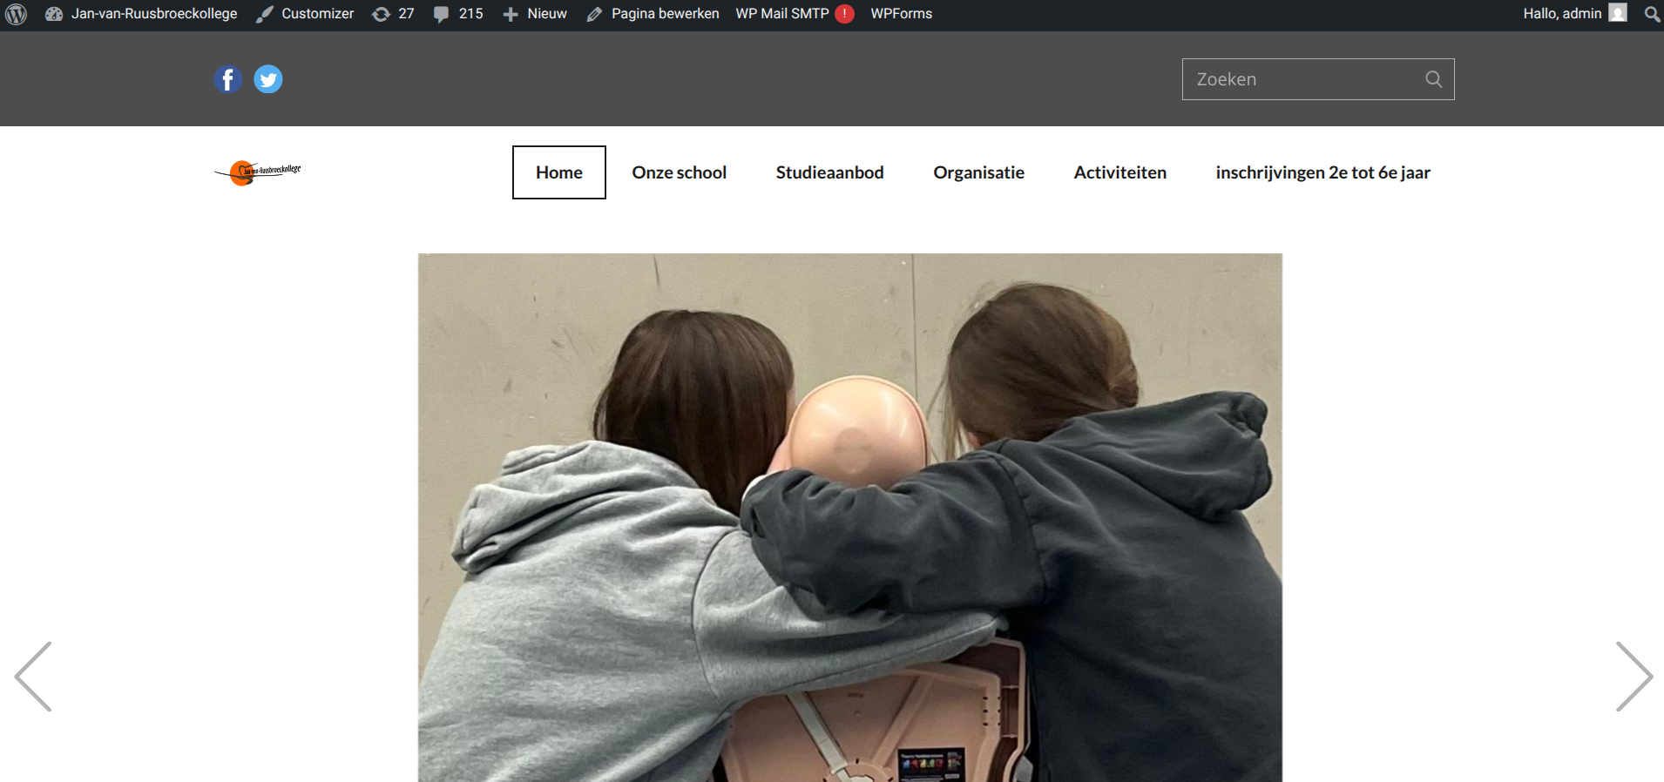Screen dimensions: 1664x782
Task: Advance to the next slide arrow
Action: tap(1633, 677)
